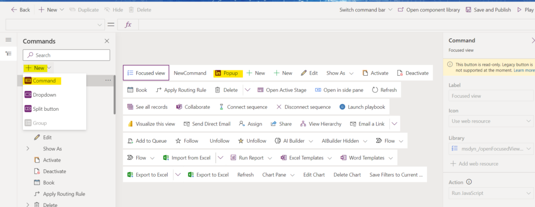
Task: Click Open in side pane
Action: pyautogui.click(x=339, y=90)
